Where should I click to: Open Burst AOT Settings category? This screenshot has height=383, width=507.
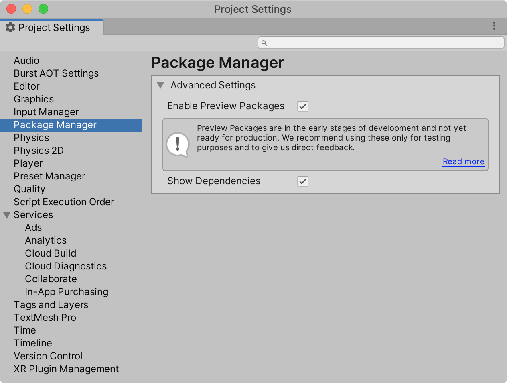pos(56,73)
